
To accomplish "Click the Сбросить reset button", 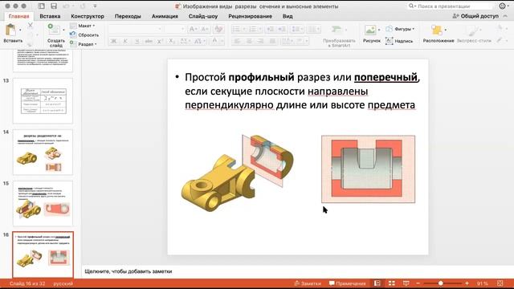I will click(x=84, y=35).
